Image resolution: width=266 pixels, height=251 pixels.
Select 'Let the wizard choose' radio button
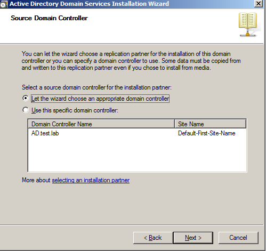pos(26,98)
